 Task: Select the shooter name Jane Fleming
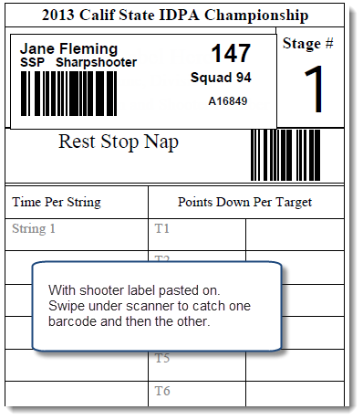(x=68, y=48)
